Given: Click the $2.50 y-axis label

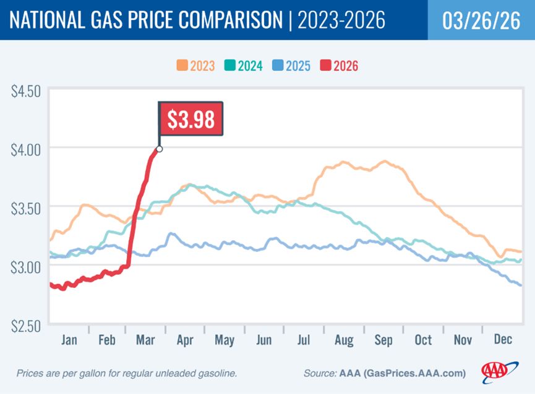Looking at the screenshot, I should [x=26, y=324].
